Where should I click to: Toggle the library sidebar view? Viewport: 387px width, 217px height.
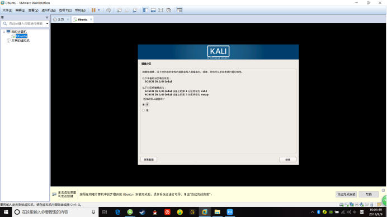pyautogui.click(x=145, y=10)
